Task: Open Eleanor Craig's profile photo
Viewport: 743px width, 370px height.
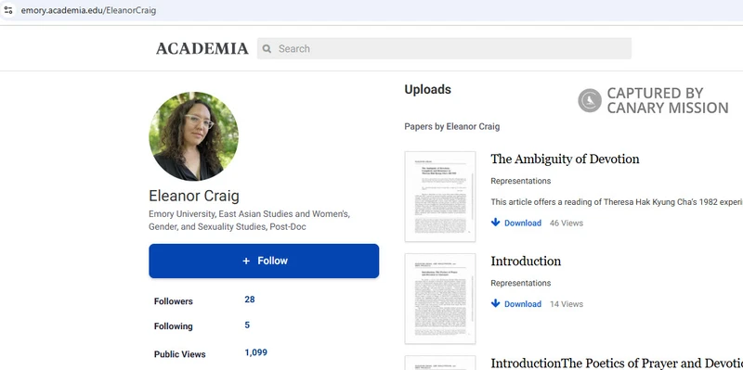Action: click(x=193, y=136)
